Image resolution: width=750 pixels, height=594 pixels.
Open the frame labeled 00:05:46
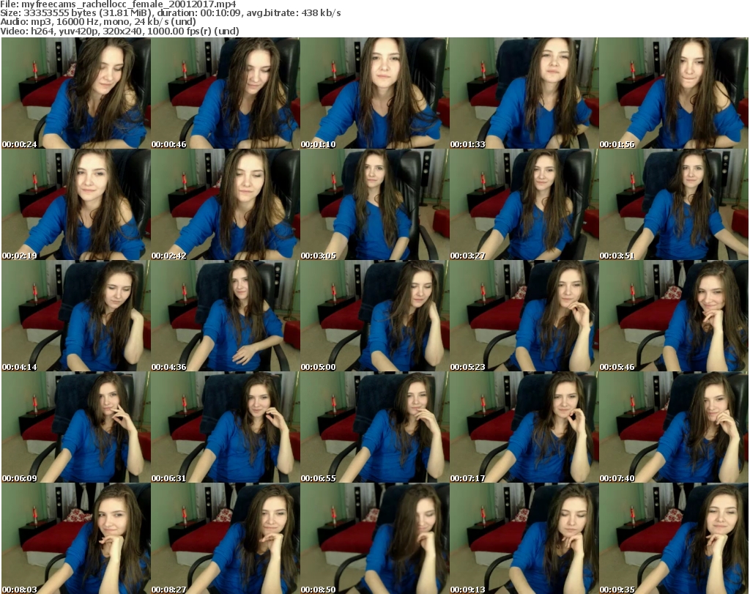(x=674, y=316)
